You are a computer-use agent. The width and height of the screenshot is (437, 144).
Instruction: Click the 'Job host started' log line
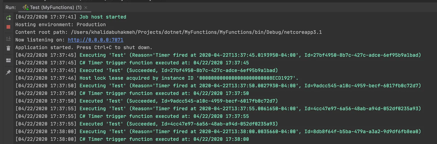pos(71,17)
